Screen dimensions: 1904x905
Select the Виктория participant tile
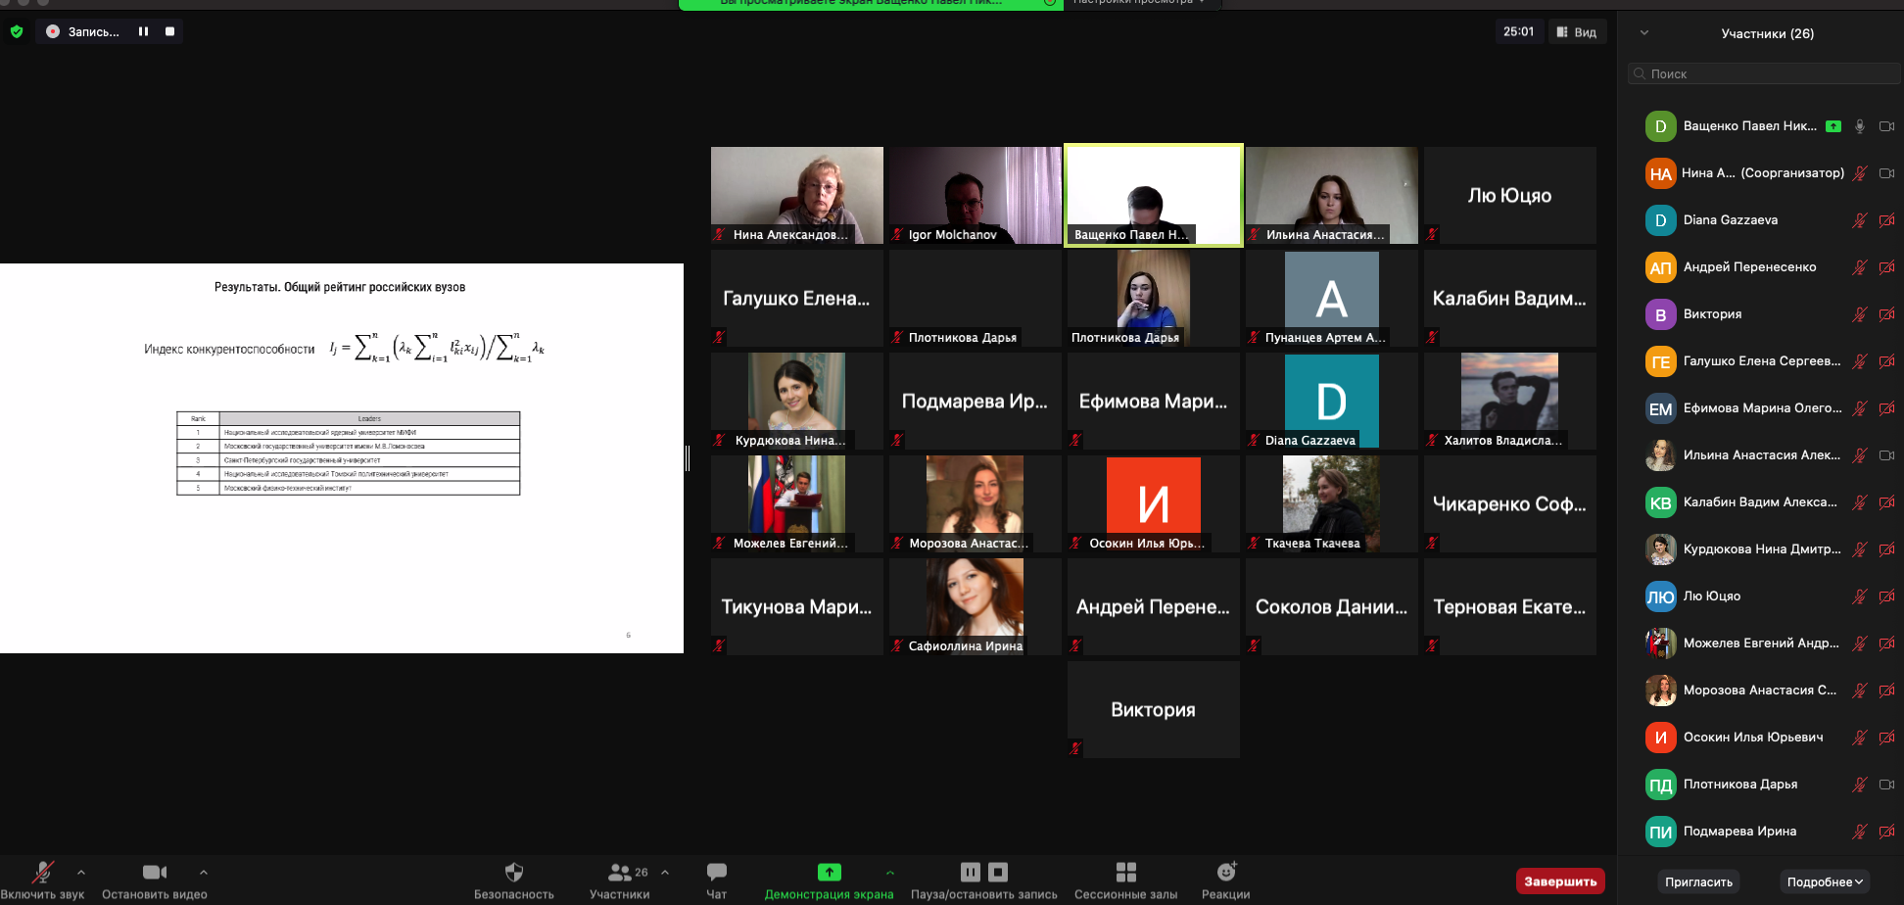point(1154,709)
